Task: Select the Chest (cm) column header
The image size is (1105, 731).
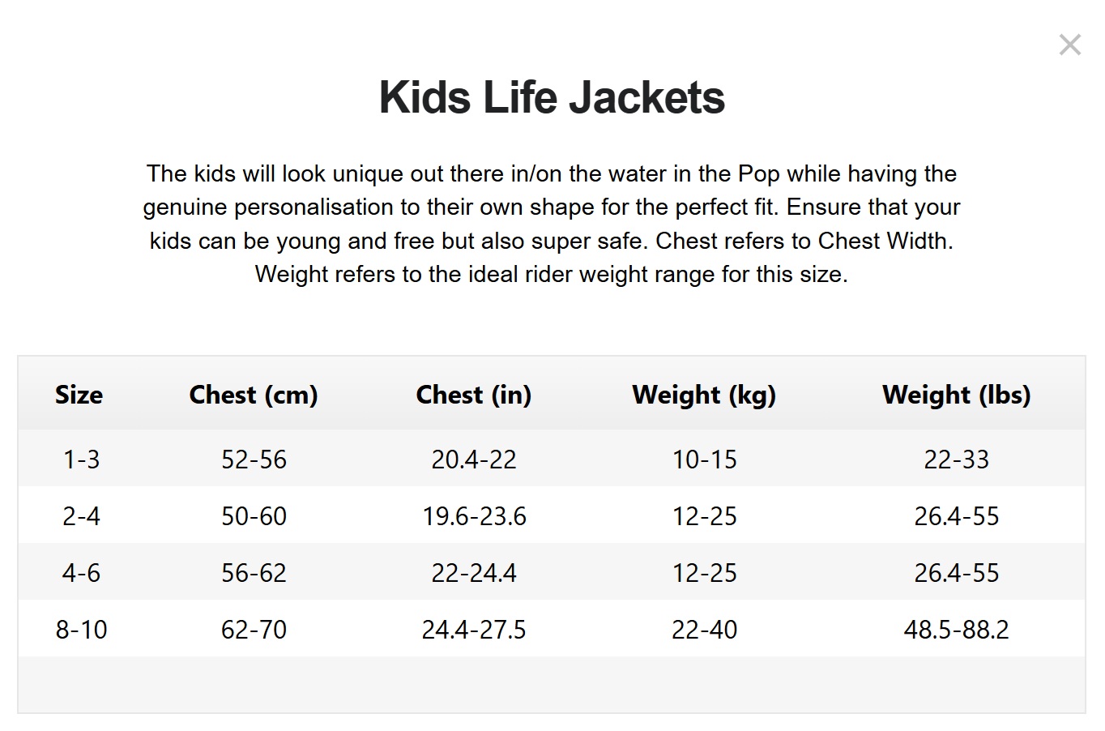Action: point(254,395)
